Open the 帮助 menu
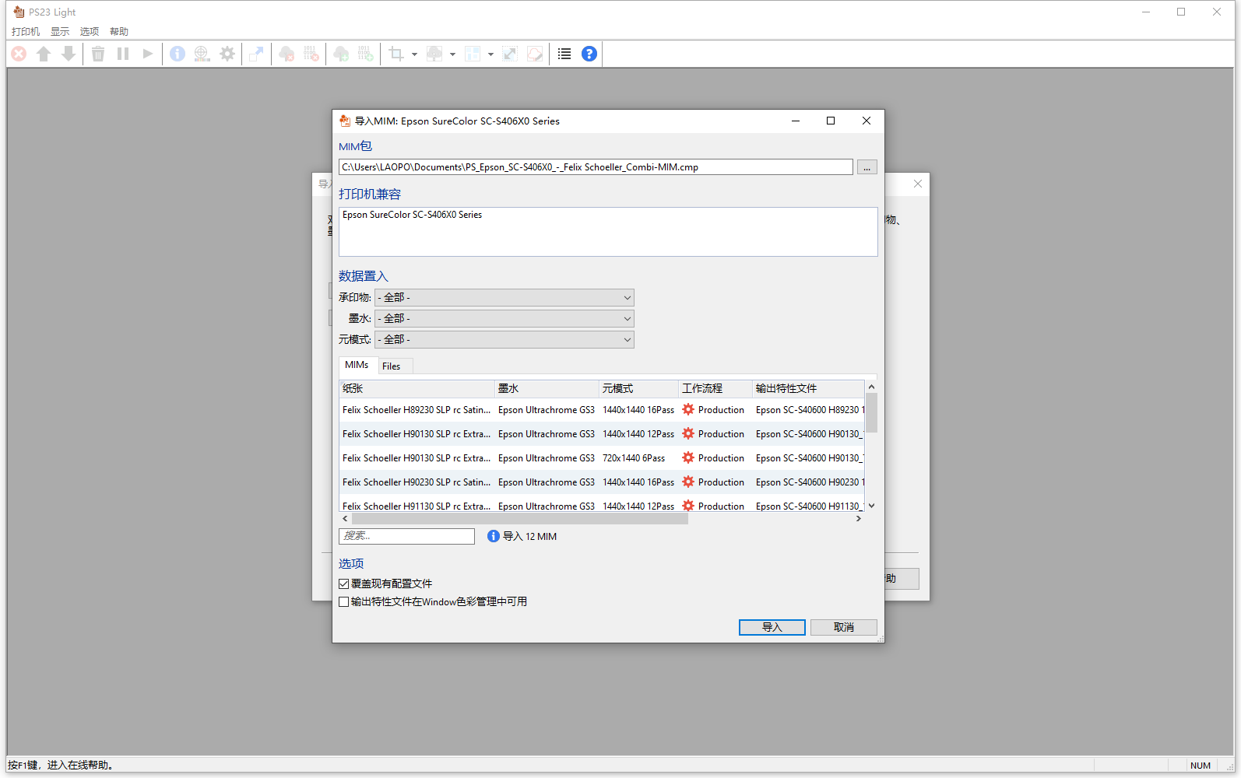This screenshot has height=778, width=1241. 119,32
